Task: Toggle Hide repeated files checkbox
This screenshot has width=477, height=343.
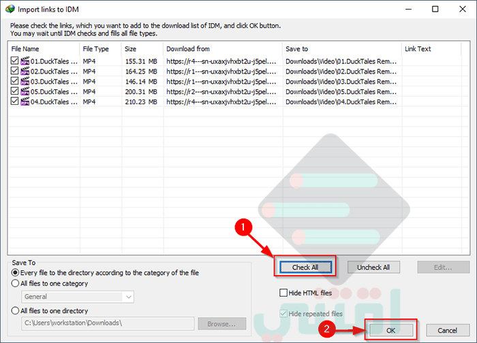Action: click(x=283, y=314)
